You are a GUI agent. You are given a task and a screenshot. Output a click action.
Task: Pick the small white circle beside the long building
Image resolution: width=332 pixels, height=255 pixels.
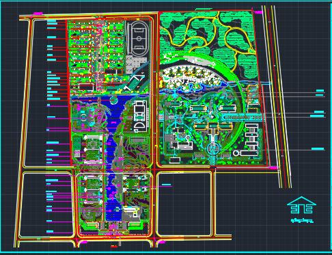click(x=236, y=153)
